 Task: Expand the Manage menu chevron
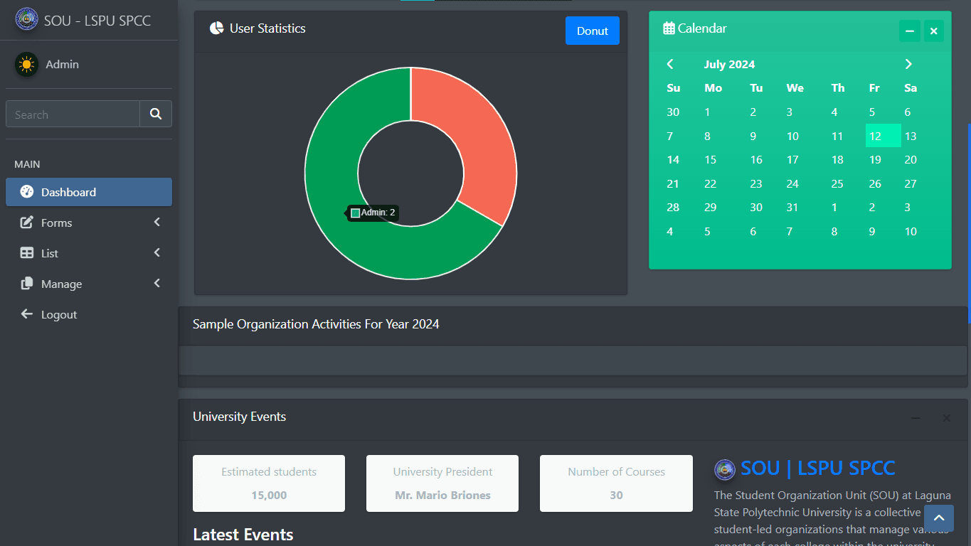tap(157, 284)
